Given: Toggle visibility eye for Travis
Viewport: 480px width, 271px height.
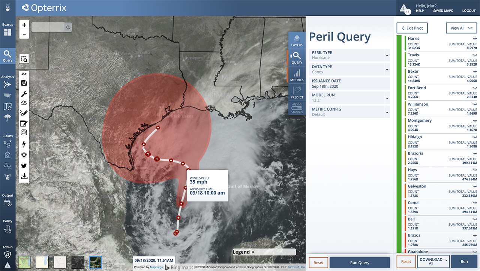Looking at the screenshot, I should 474,55.
